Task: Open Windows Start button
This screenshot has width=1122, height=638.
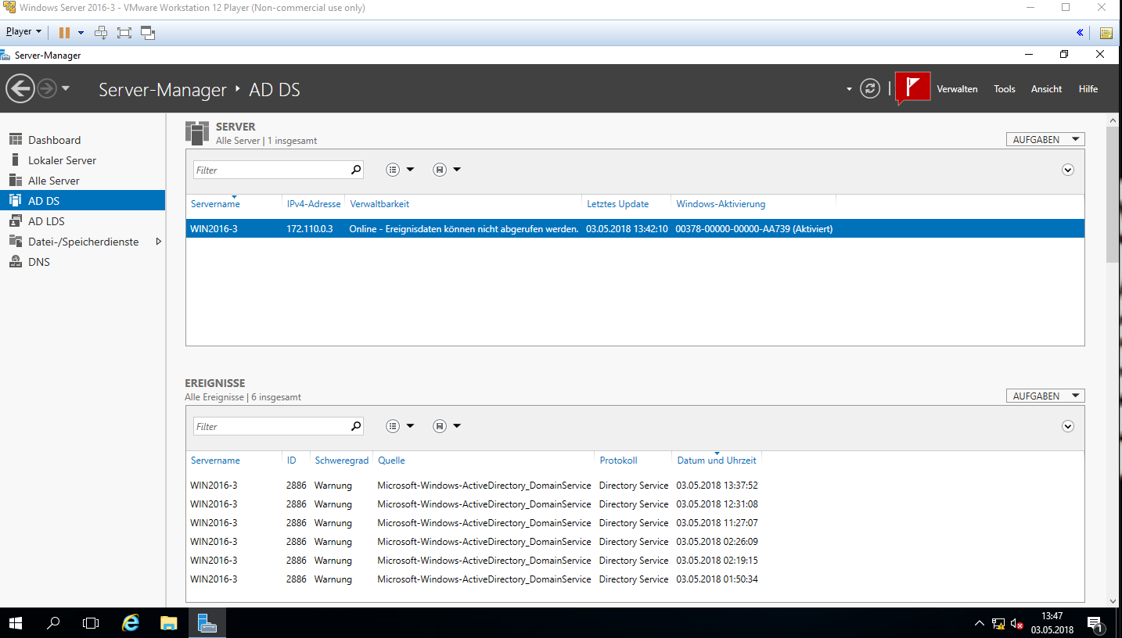Action: 16,623
